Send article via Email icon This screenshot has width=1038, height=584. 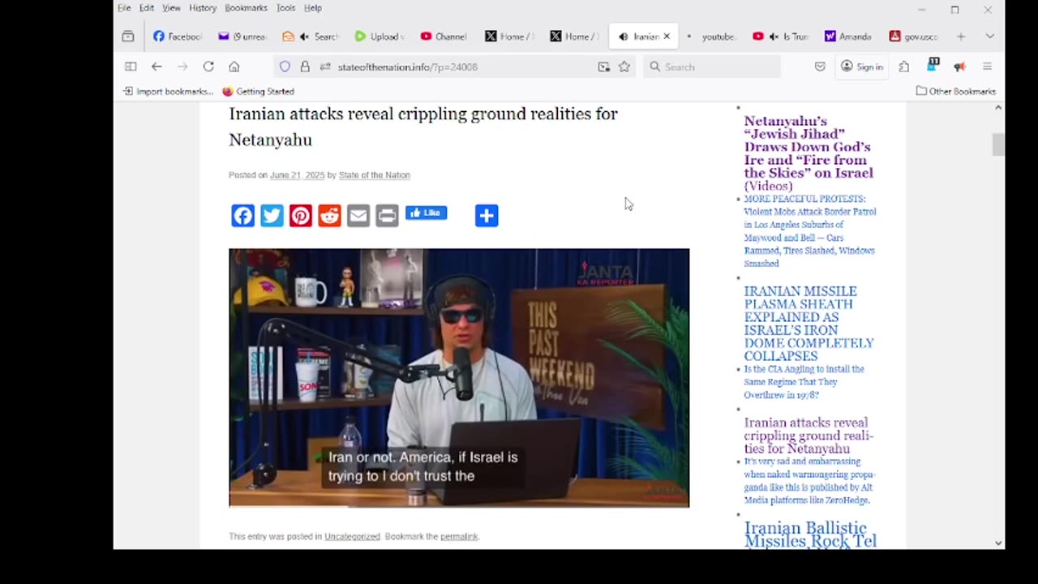(x=358, y=216)
